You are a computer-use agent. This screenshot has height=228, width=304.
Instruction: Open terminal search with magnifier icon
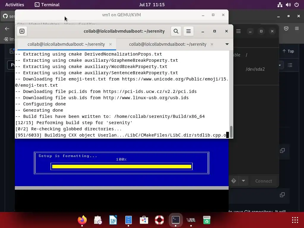pyautogui.click(x=176, y=31)
